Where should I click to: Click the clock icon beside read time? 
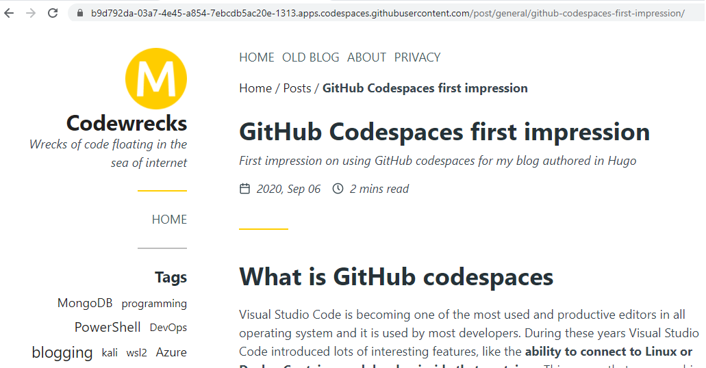338,189
